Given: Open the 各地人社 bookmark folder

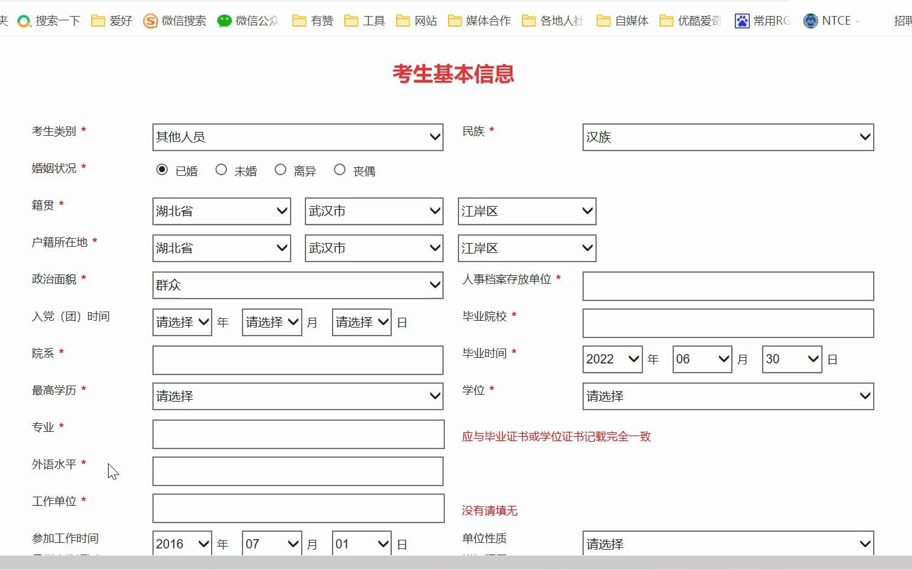Looking at the screenshot, I should (553, 21).
